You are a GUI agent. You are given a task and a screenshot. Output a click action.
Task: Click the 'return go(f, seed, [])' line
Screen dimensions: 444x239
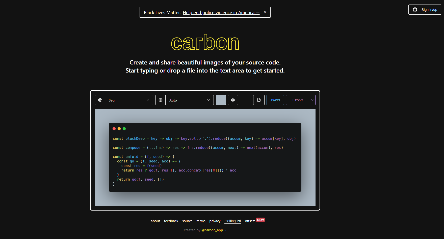tap(141, 179)
